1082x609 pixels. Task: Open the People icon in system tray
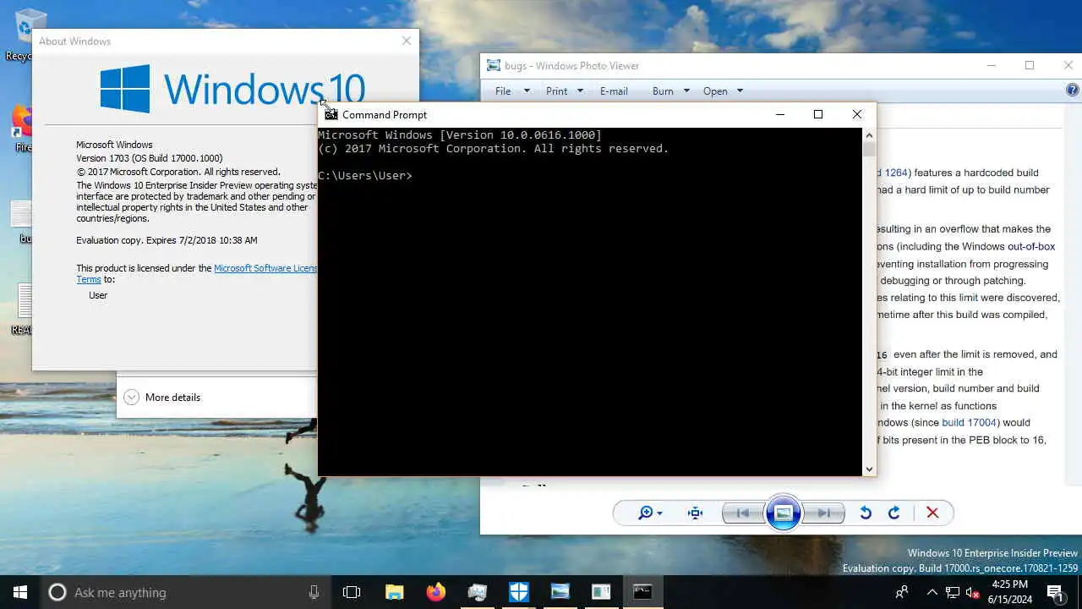[903, 592]
